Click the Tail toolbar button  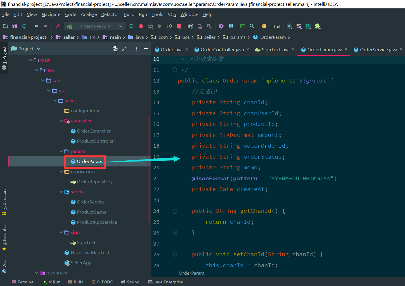[277, 26]
